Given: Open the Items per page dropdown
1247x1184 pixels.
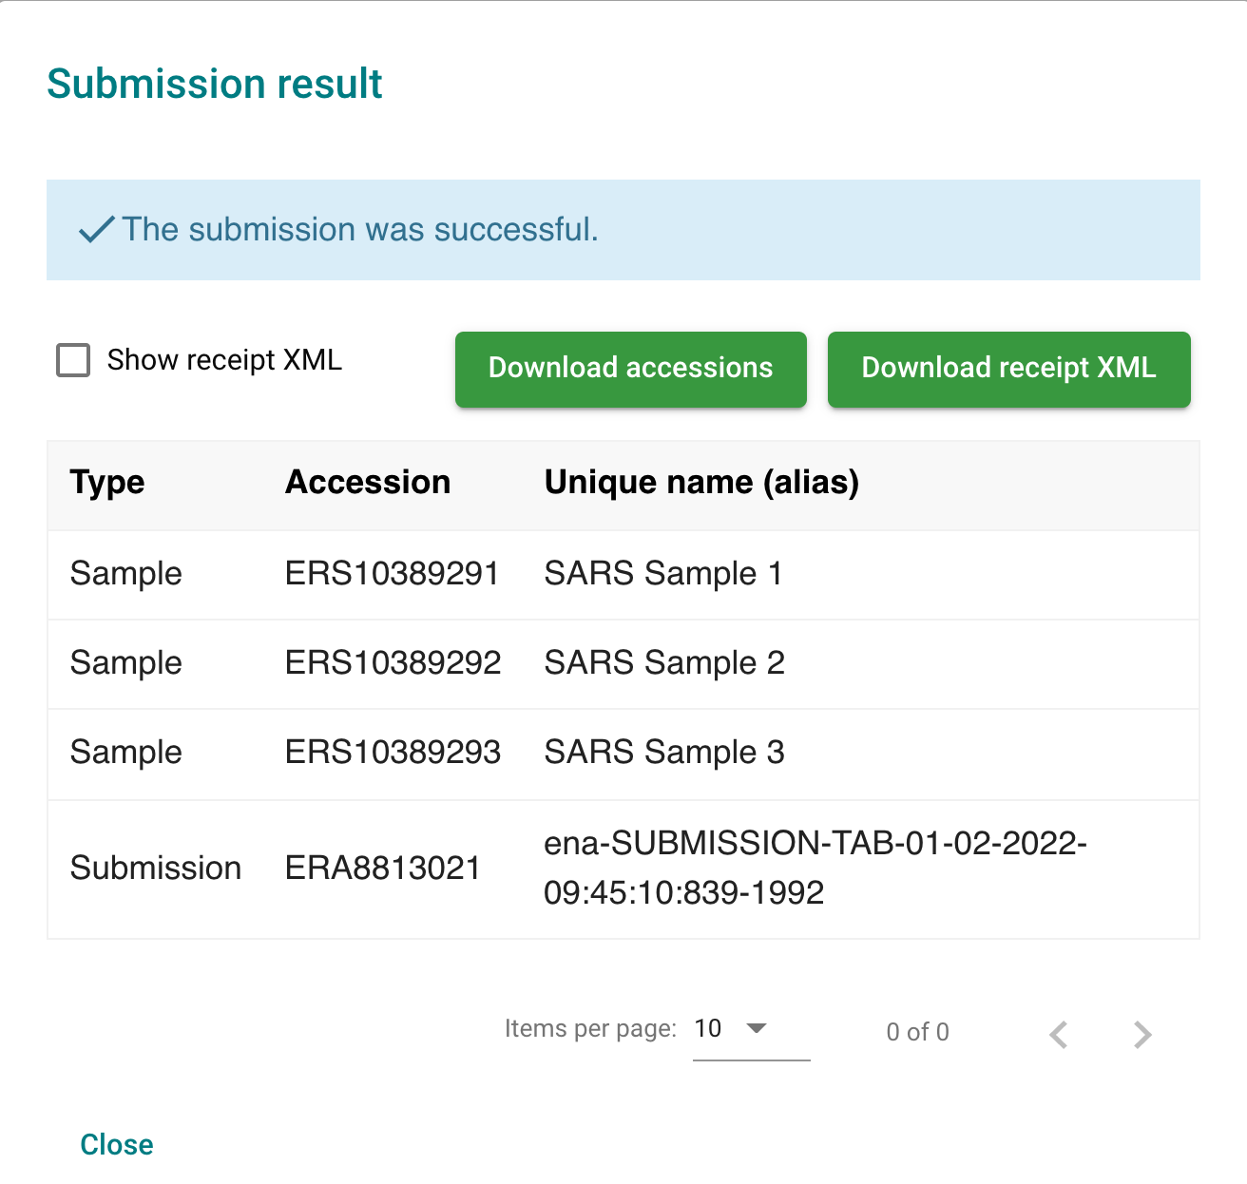Looking at the screenshot, I should click(x=751, y=1029).
